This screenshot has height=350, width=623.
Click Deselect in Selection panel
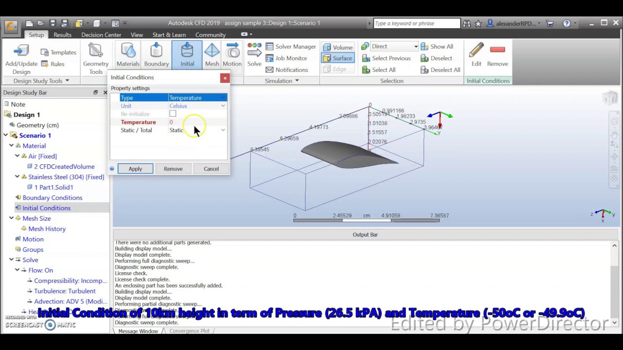click(436, 58)
